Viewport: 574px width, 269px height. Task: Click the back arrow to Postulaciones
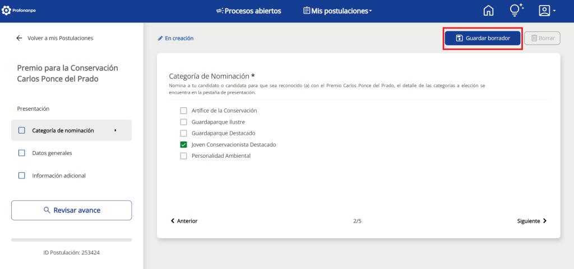tap(20, 38)
